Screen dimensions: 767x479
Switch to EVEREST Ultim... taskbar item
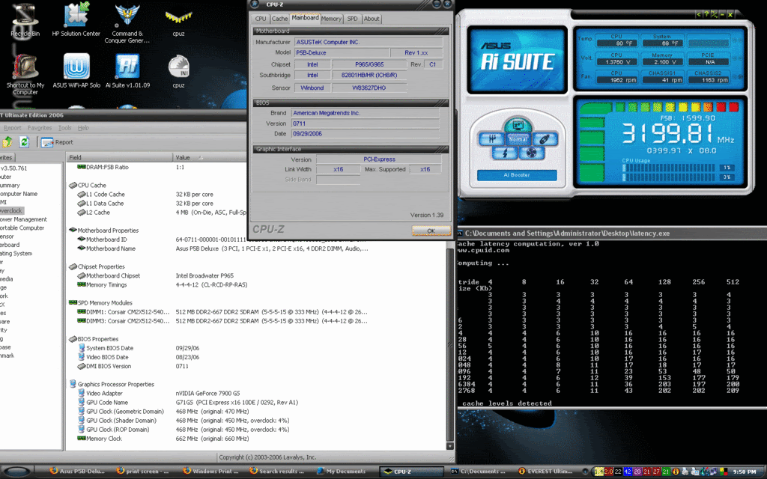546,472
